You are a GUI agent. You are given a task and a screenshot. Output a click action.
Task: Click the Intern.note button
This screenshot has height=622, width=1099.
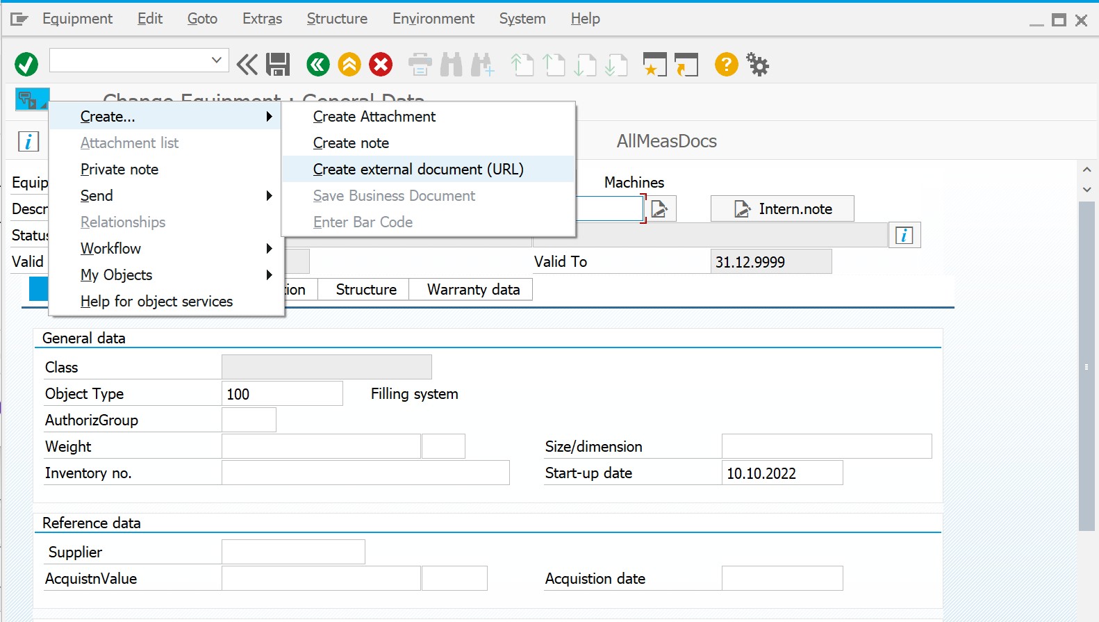782,209
